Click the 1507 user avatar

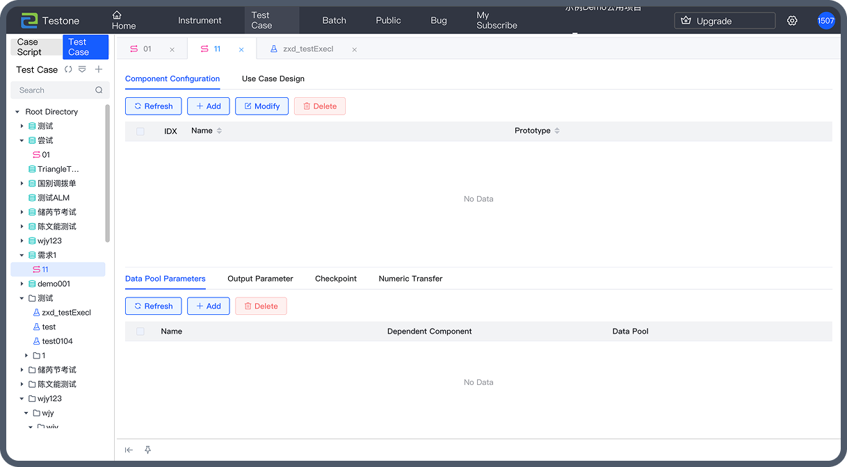click(825, 21)
